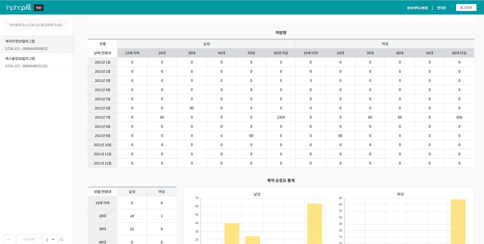Click the 90 value in the 2021년 6월 row
Viewport: 484px width, 244px height.
[192, 108]
